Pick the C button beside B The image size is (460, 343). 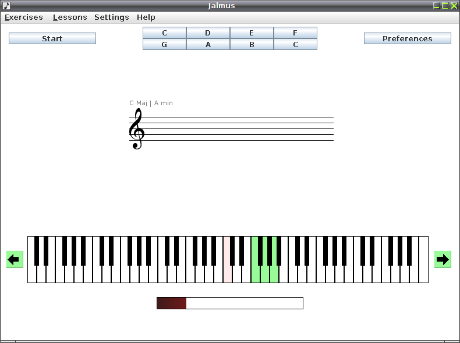coord(295,45)
